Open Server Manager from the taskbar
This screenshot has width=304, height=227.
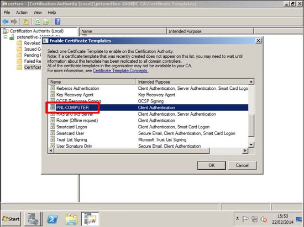pos(33,219)
